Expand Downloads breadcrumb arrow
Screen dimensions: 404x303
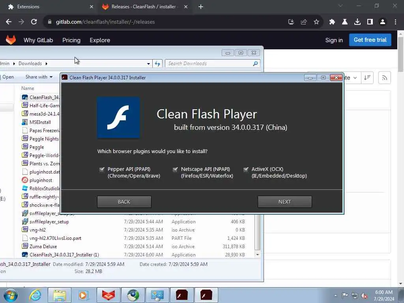click(x=47, y=64)
